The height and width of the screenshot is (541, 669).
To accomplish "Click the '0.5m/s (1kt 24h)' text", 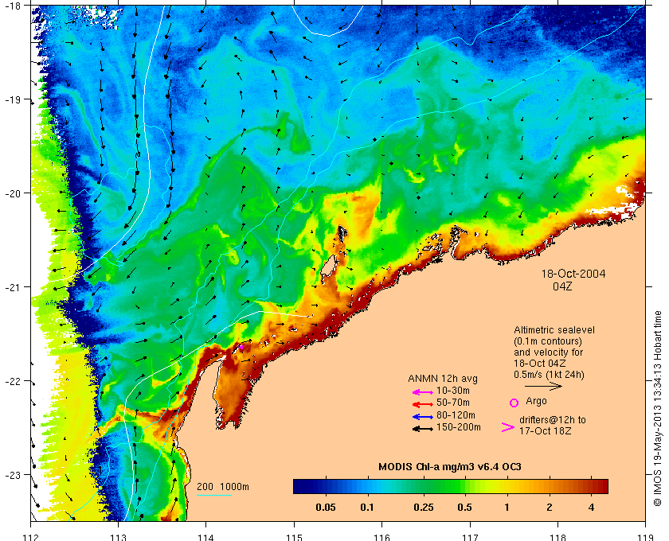I will [x=549, y=375].
